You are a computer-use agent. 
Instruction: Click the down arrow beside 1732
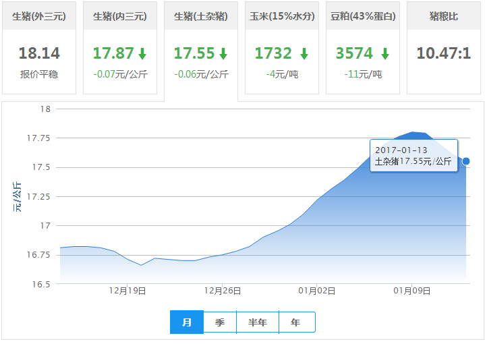click(304, 53)
